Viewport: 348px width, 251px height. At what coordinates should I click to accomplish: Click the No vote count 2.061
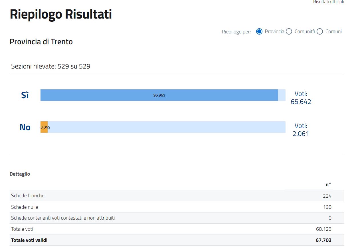click(301, 134)
